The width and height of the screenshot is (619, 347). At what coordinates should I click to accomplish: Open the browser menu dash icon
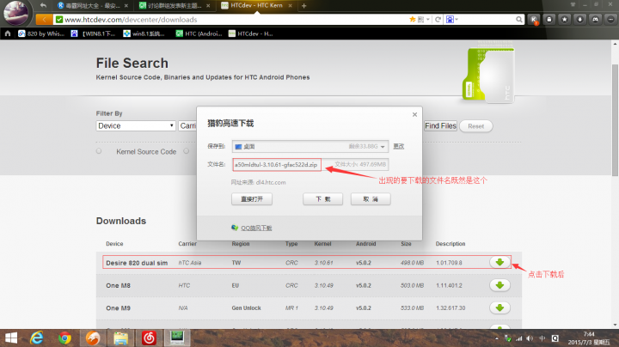click(x=610, y=19)
